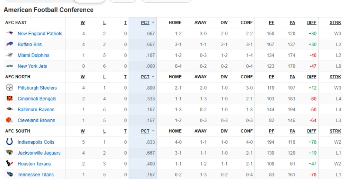Open the Jacksonville Jaguars team page
The width and height of the screenshot is (346, 179).
point(39,153)
